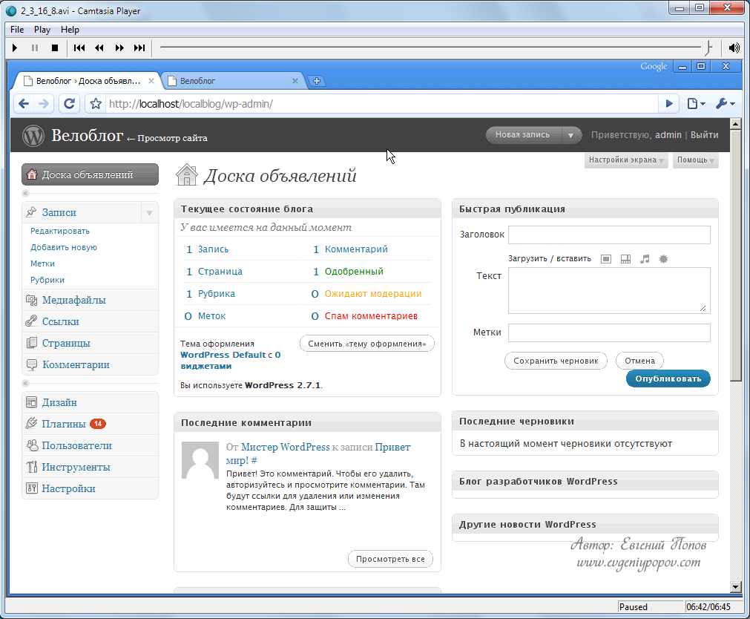750x619 pixels.
Task: Open Комментарии in sidebar
Action: click(90, 364)
